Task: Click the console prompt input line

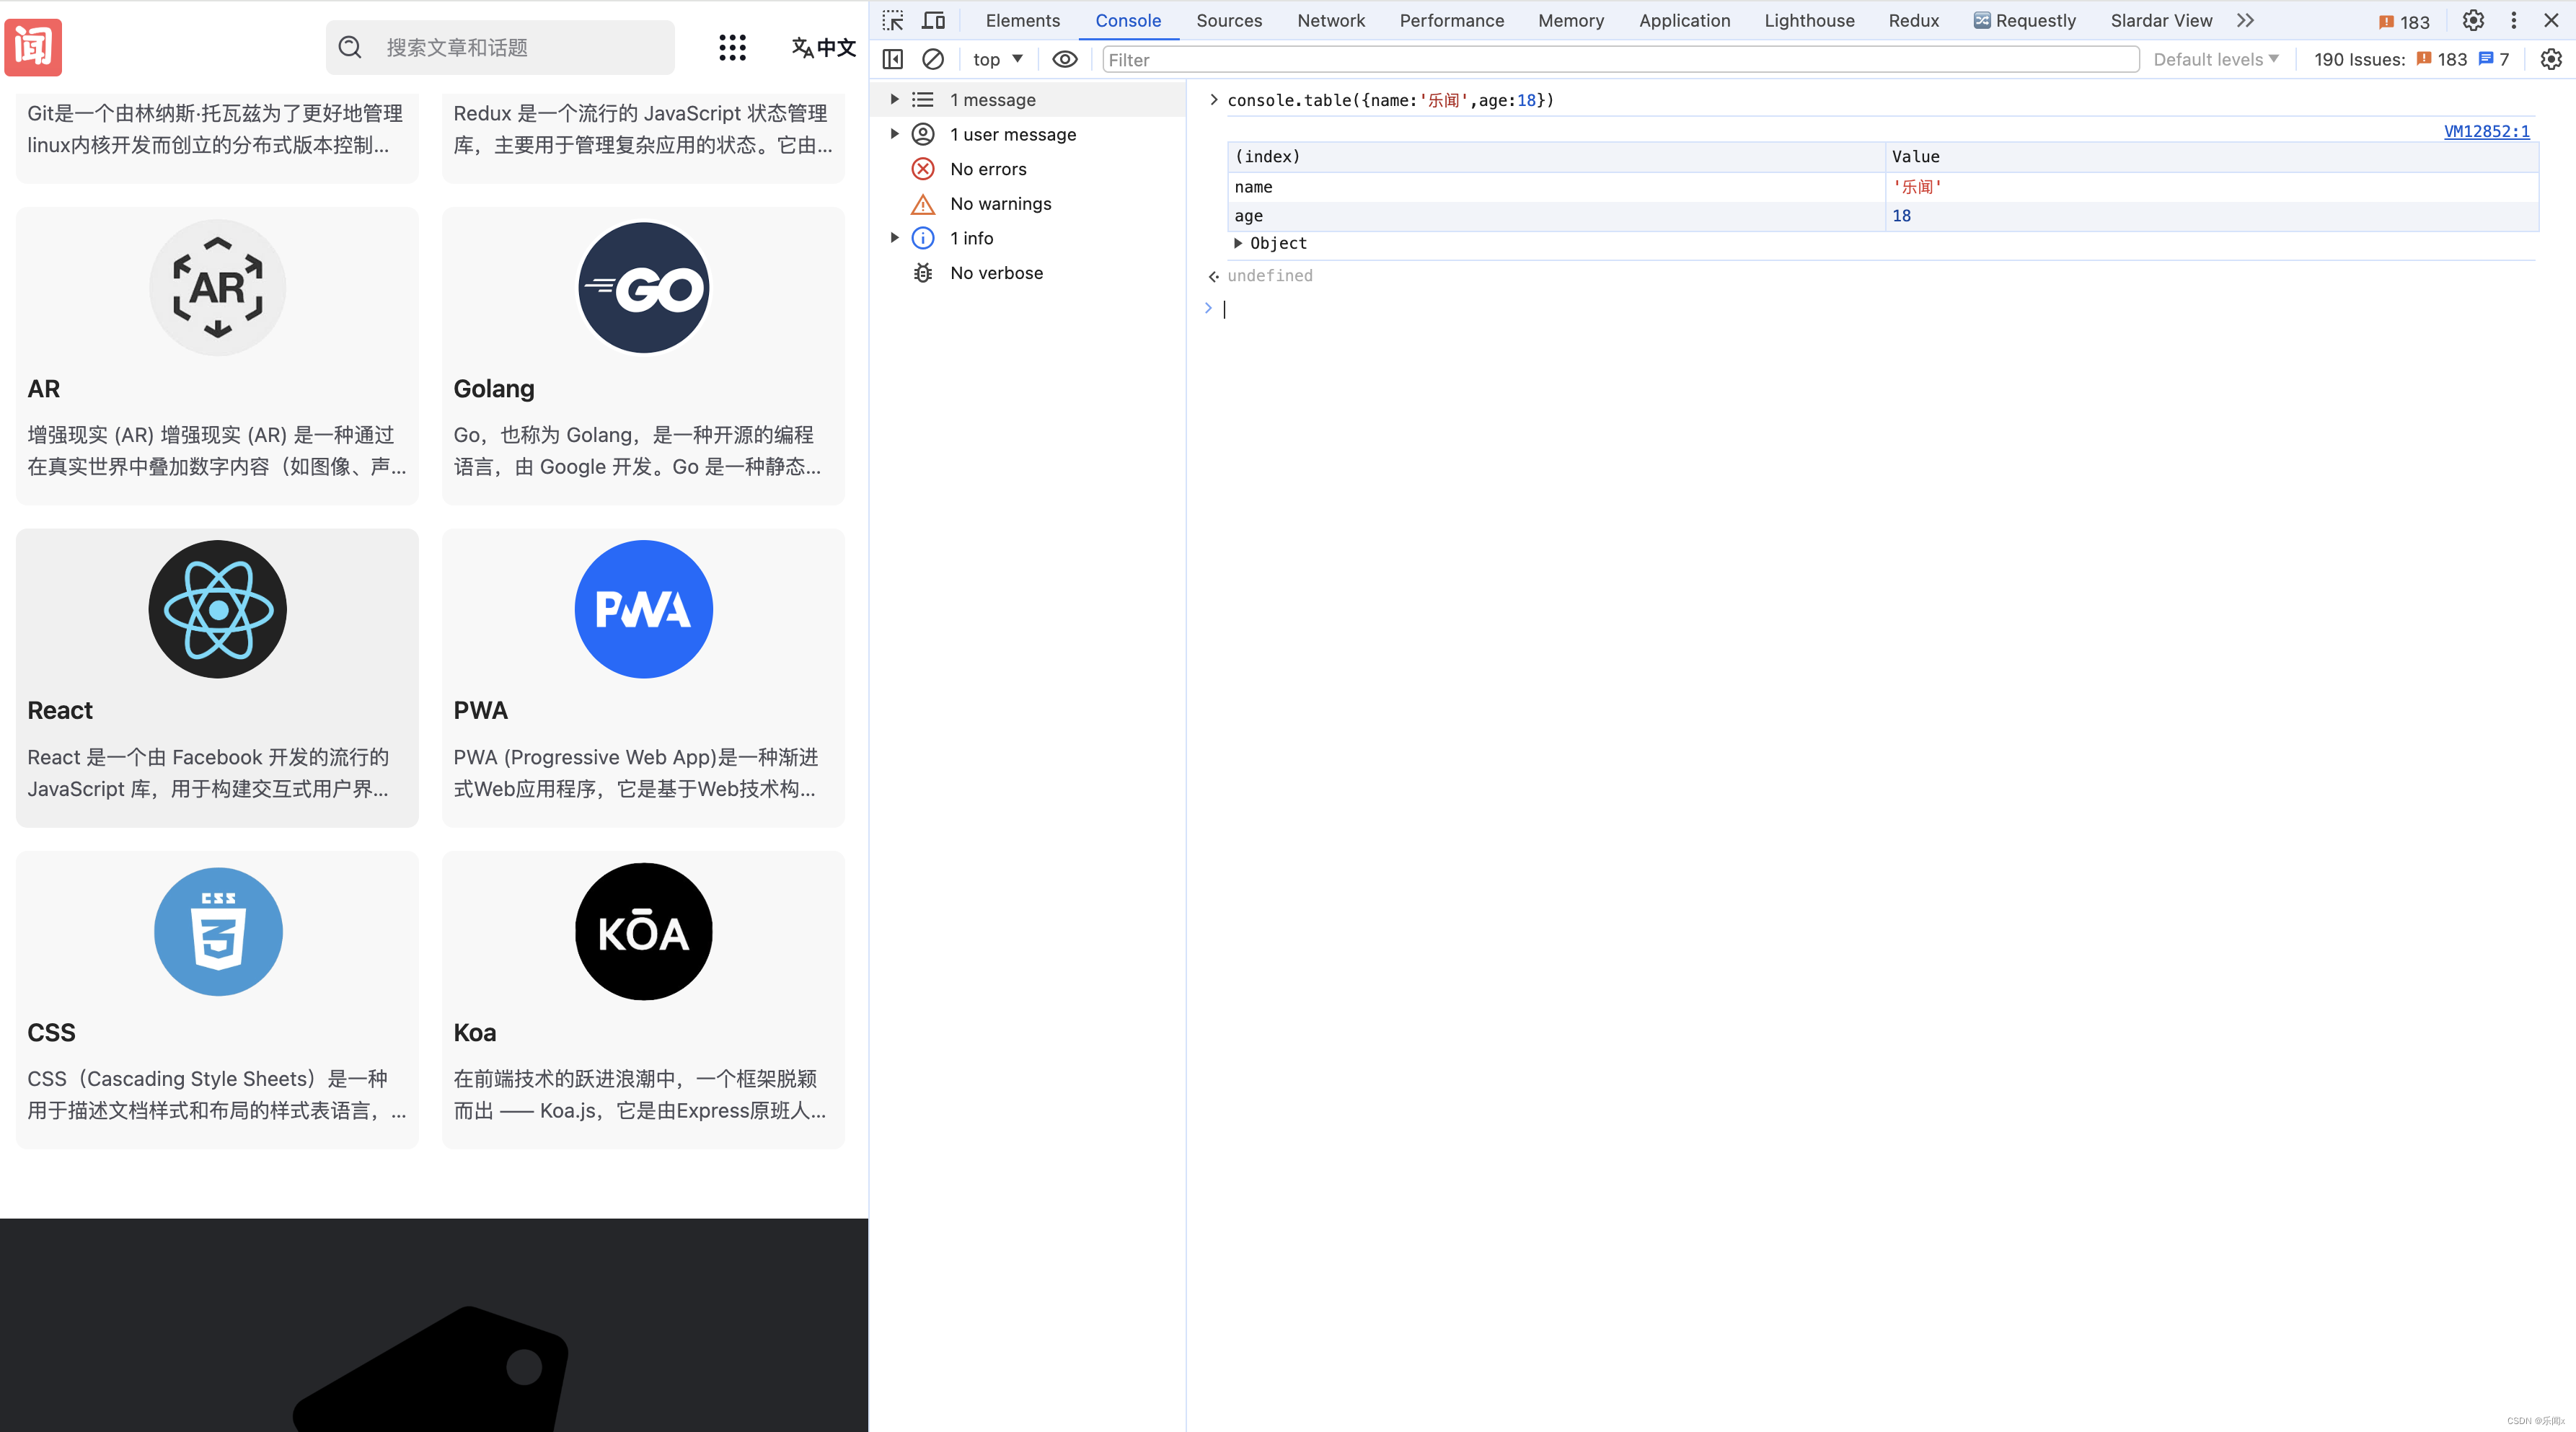Action: click(1880, 308)
